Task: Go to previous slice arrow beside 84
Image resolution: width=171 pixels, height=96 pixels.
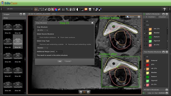Action: pos(81,92)
